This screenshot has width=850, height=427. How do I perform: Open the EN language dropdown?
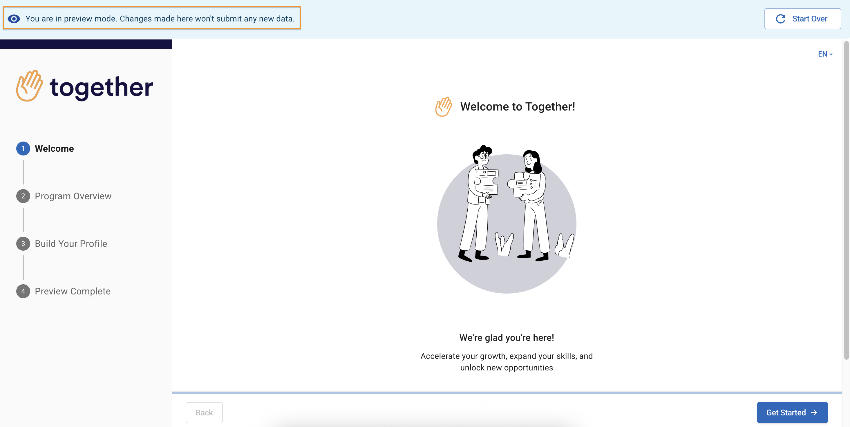coord(823,54)
